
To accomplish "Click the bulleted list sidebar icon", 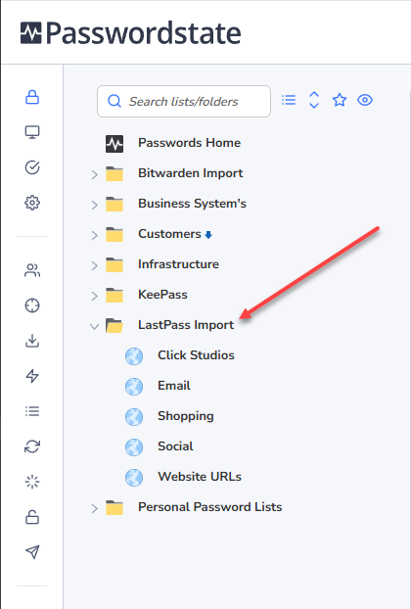I will point(32,411).
